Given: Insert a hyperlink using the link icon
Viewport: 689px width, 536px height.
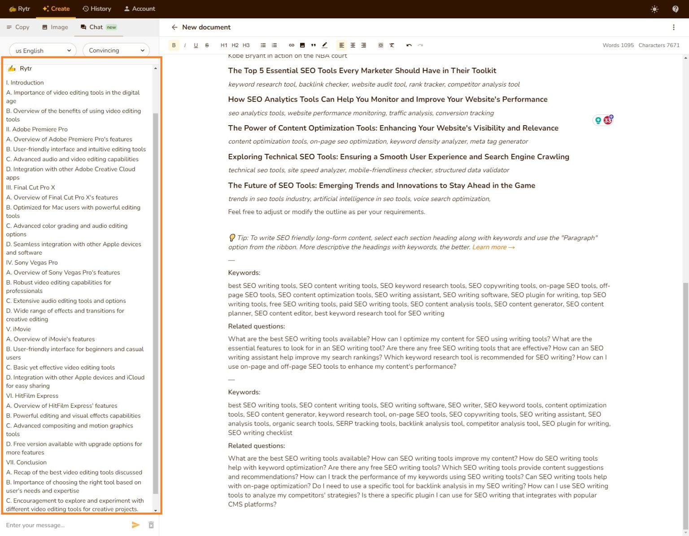Looking at the screenshot, I should click(292, 45).
